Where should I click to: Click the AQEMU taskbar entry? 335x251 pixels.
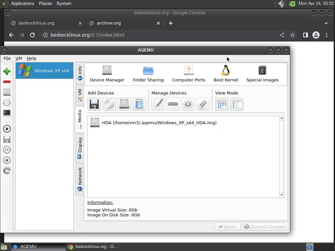click(39, 247)
